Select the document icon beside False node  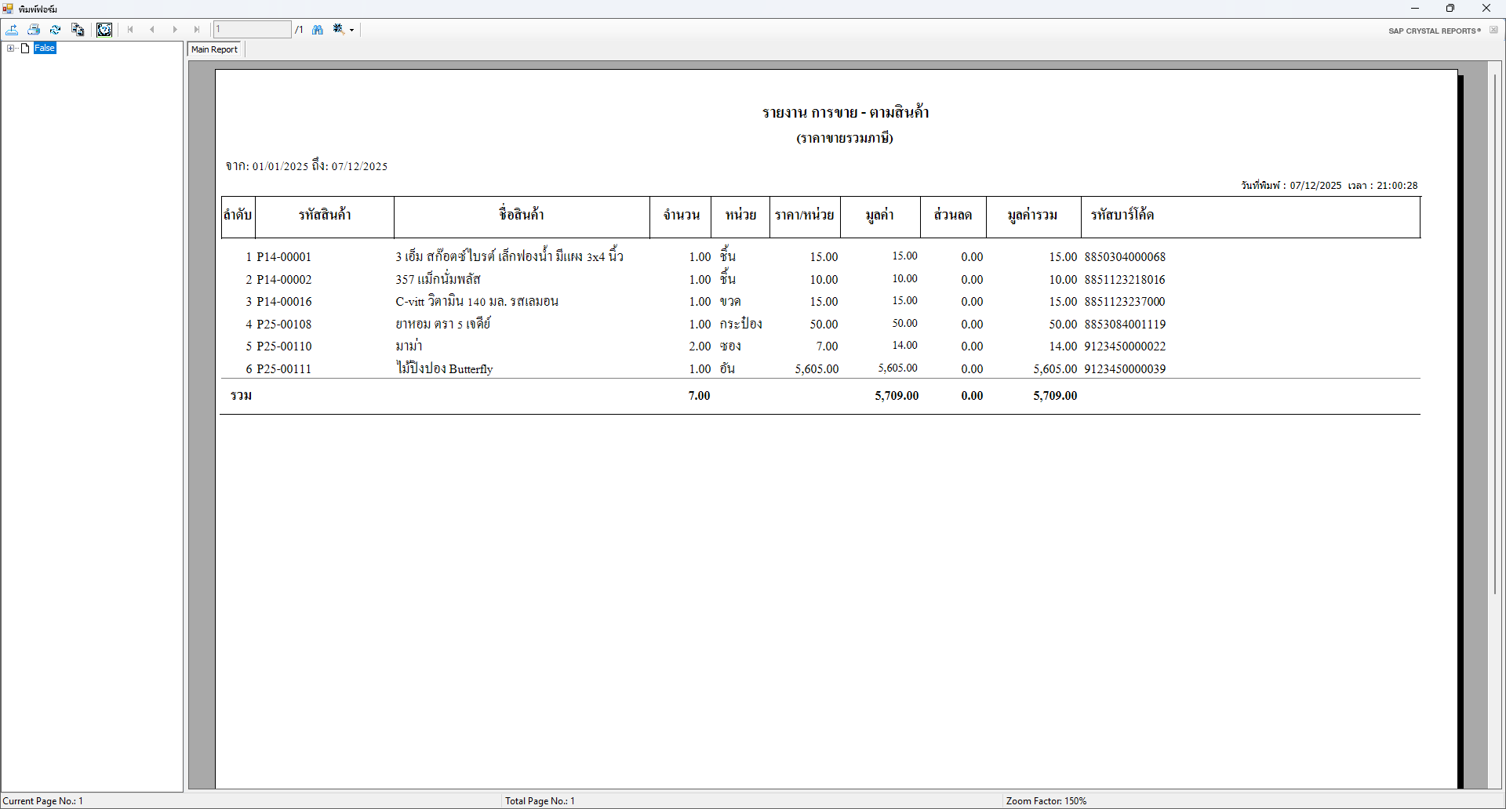coord(24,48)
